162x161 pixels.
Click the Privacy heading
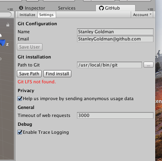(26, 91)
